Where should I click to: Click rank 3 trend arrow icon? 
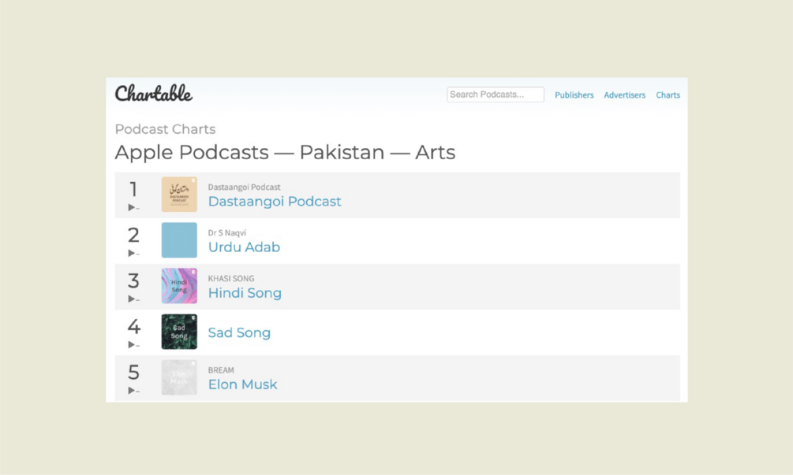[x=133, y=299]
